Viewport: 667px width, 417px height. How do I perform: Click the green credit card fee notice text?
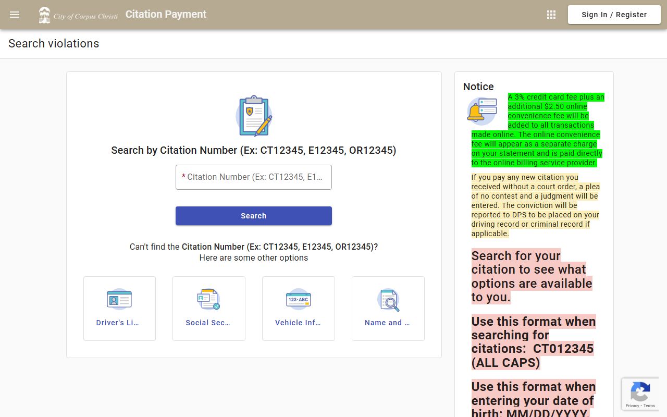point(537,130)
